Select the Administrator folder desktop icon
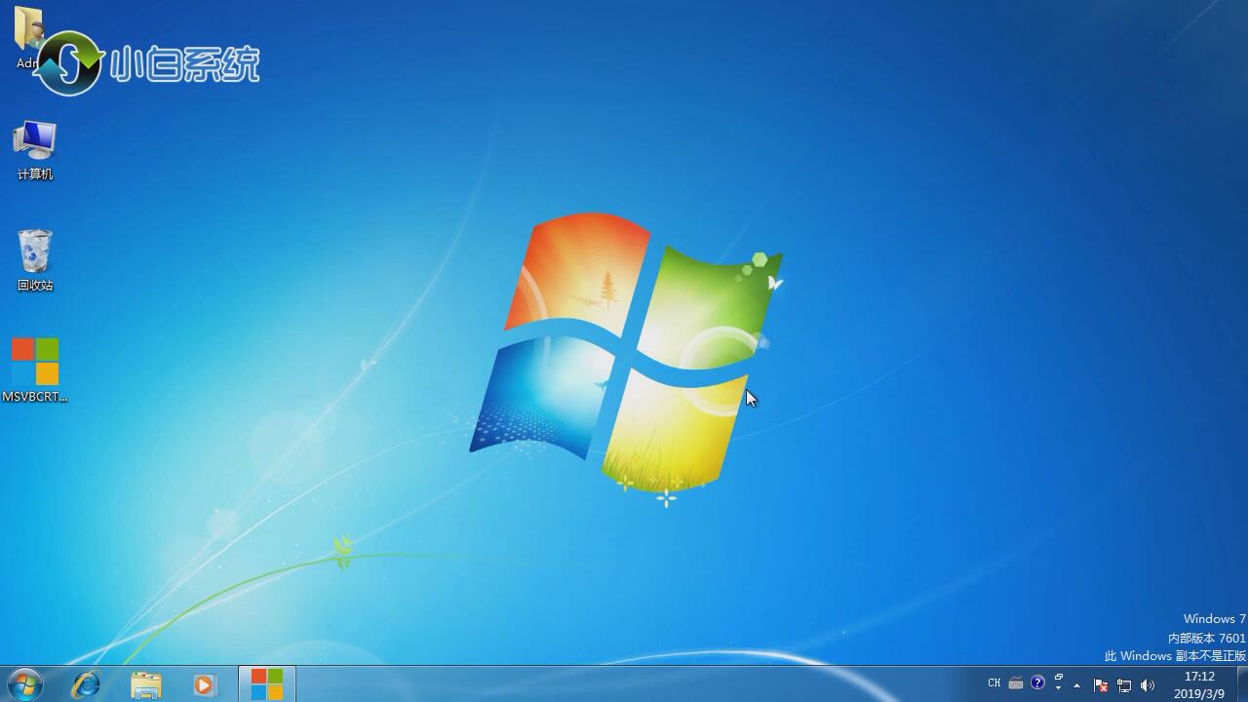This screenshot has width=1248, height=702. tap(27, 37)
